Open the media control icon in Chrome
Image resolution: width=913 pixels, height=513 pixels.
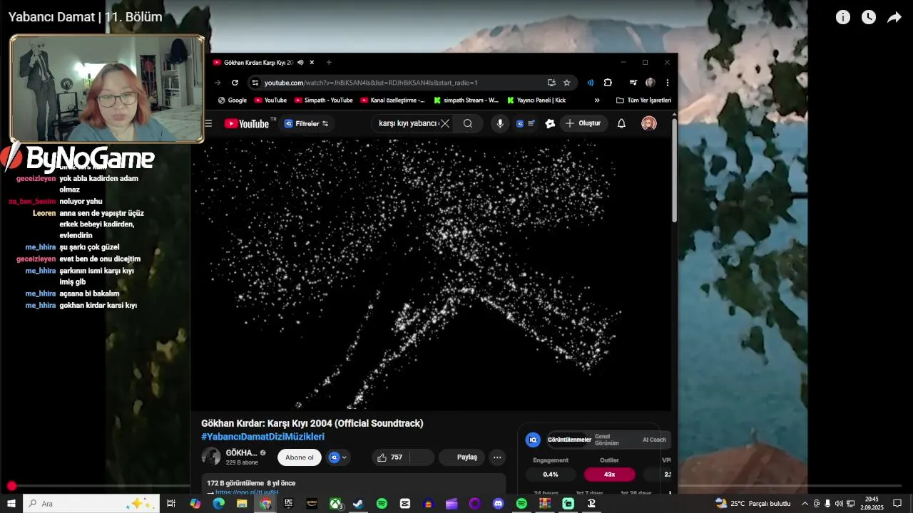(x=633, y=83)
